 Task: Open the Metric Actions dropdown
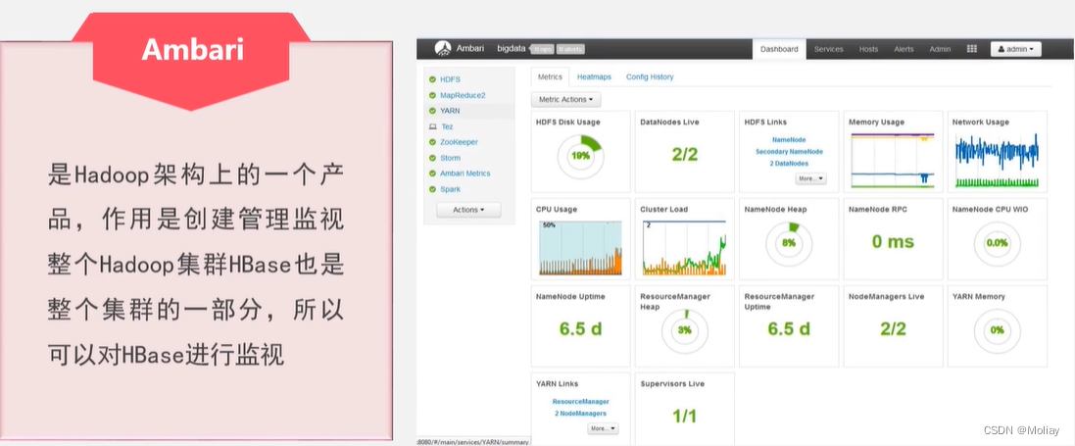(566, 100)
